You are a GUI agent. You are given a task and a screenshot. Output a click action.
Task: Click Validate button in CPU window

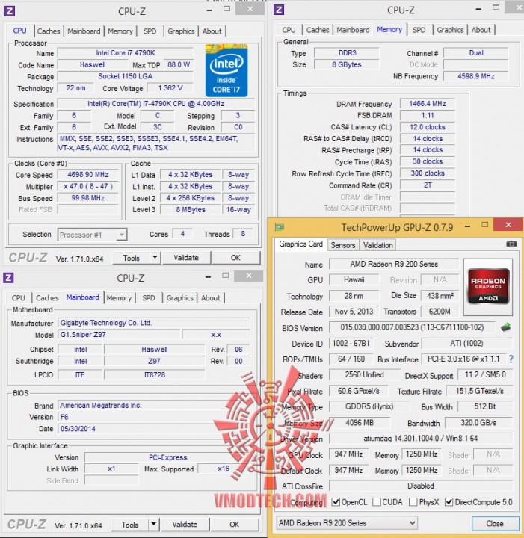186,257
